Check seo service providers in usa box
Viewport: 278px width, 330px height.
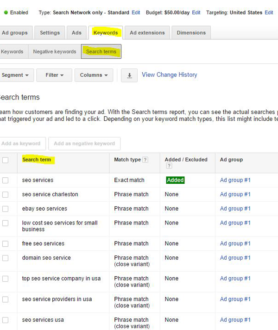5,299
